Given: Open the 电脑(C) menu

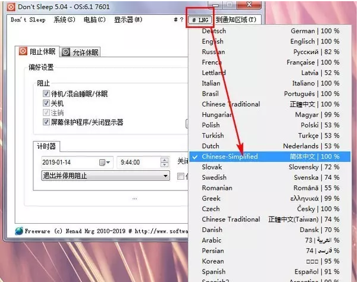Looking at the screenshot, I should pyautogui.click(x=95, y=20).
